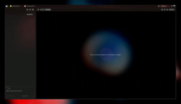Screen dimensions: 181x104
Task: Click the red send message button
Action: [32, 96]
